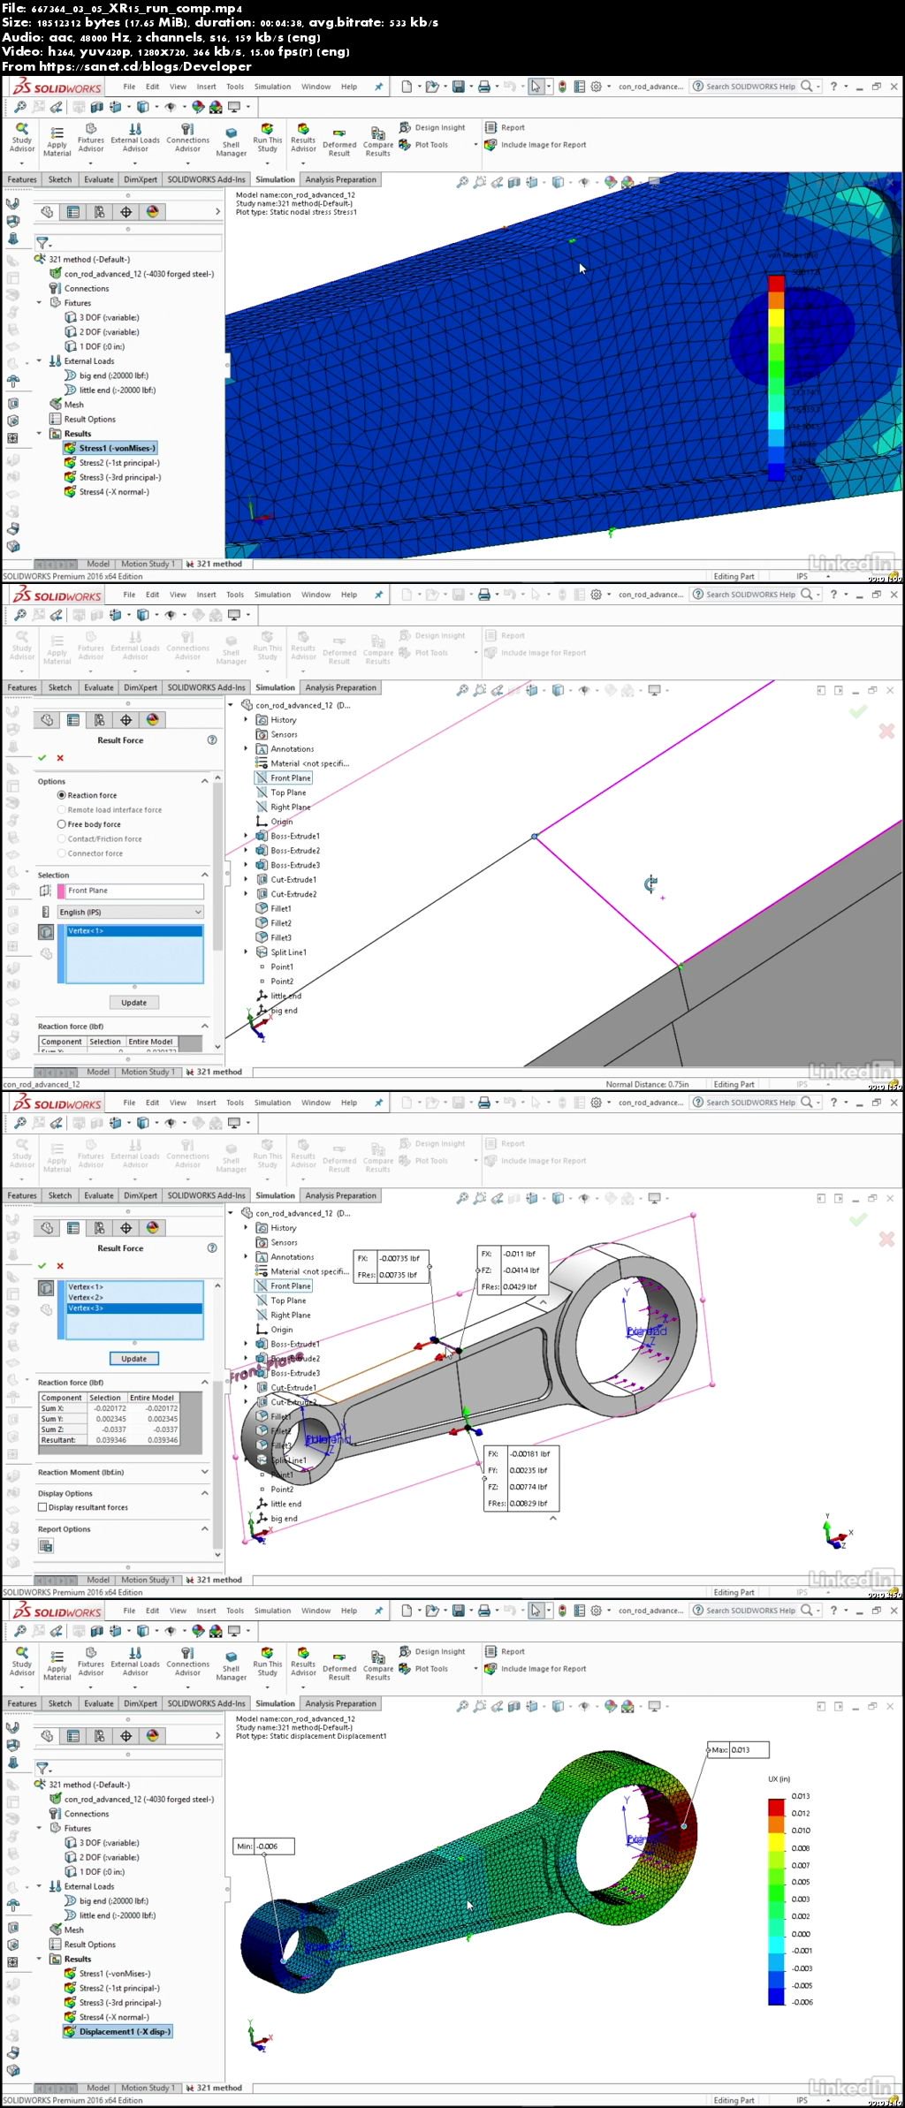Click help icon in Result Force panel showing Options

tap(212, 740)
